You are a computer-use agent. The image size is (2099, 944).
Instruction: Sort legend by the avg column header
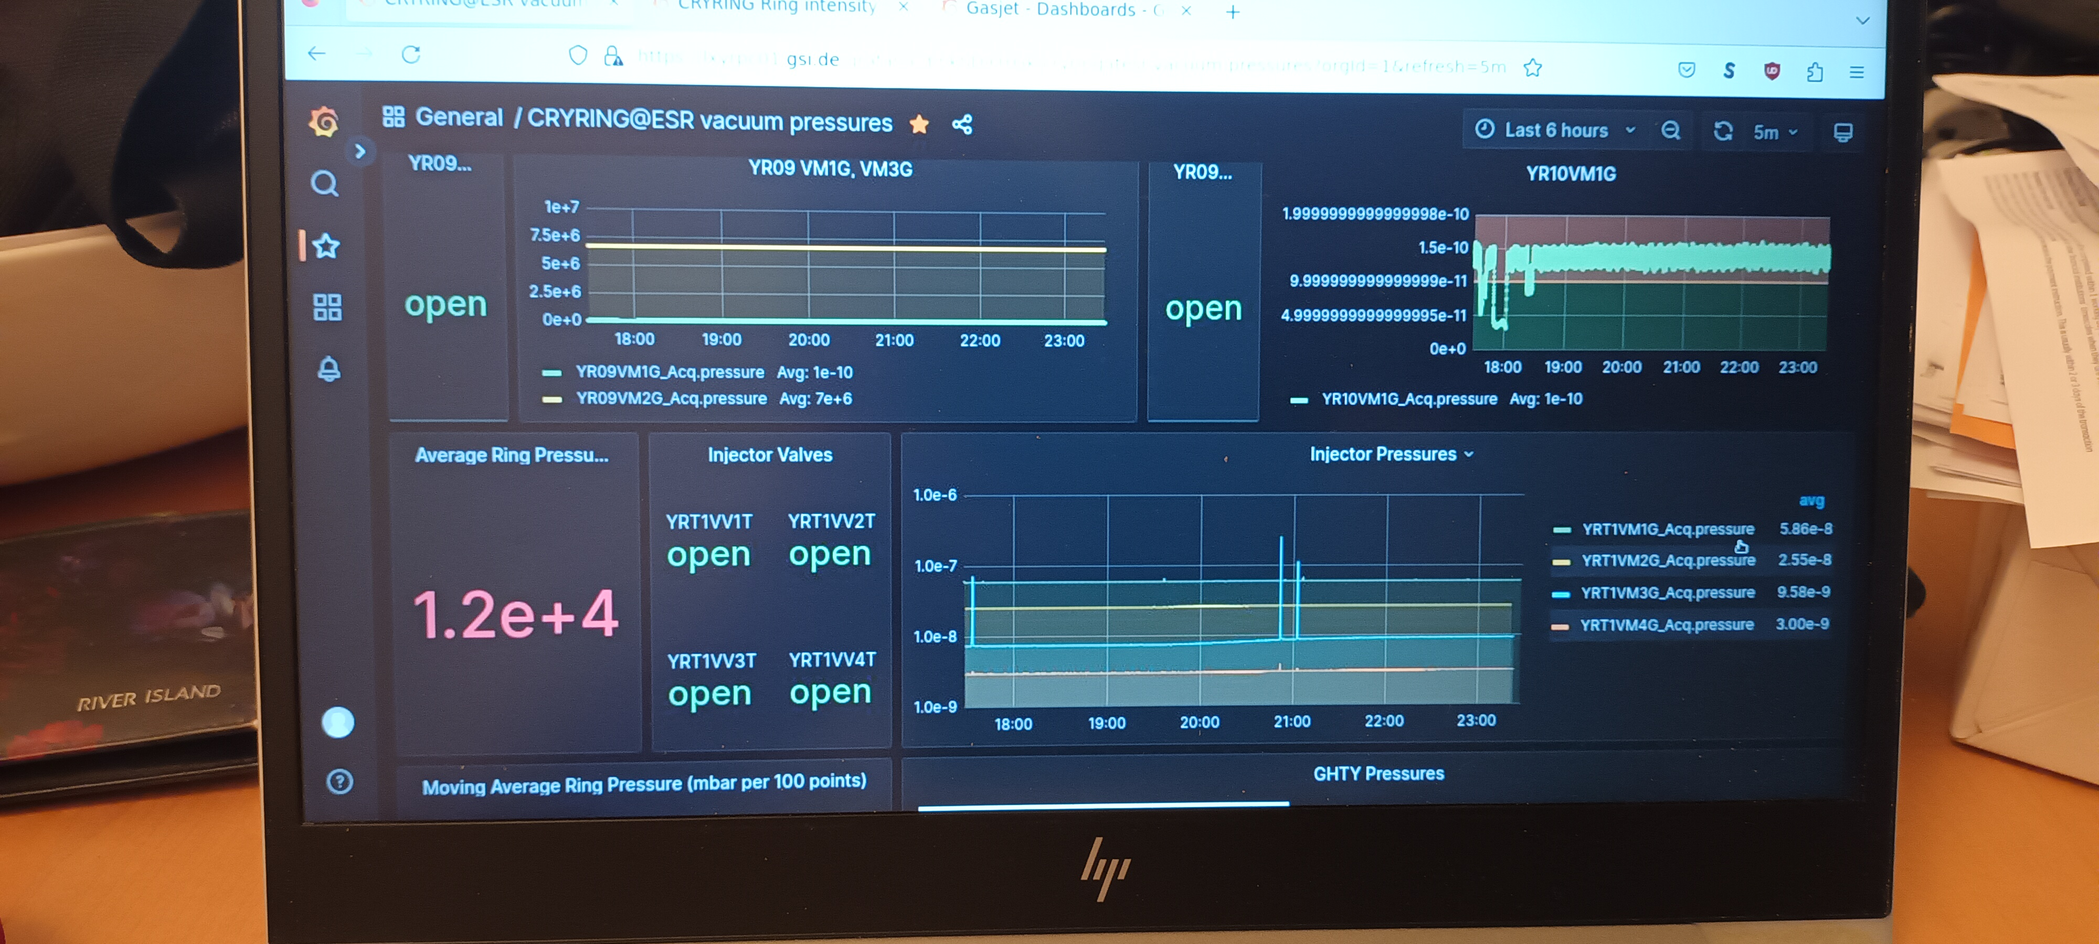click(x=1811, y=501)
